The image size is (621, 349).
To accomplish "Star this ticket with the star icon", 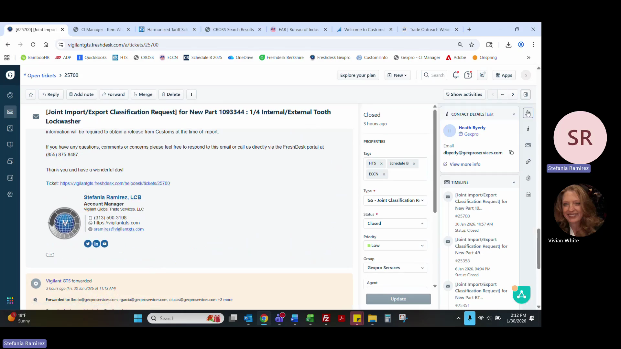I will click(31, 94).
